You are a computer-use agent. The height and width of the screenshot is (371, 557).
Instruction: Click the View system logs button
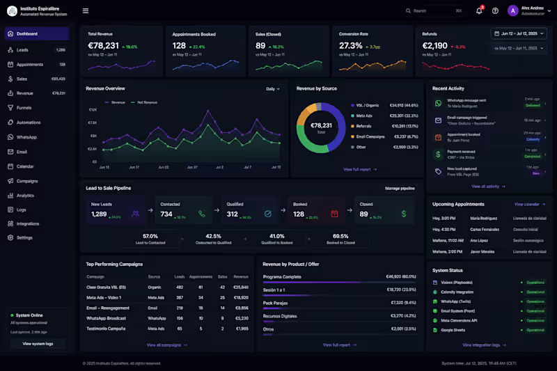point(38,344)
